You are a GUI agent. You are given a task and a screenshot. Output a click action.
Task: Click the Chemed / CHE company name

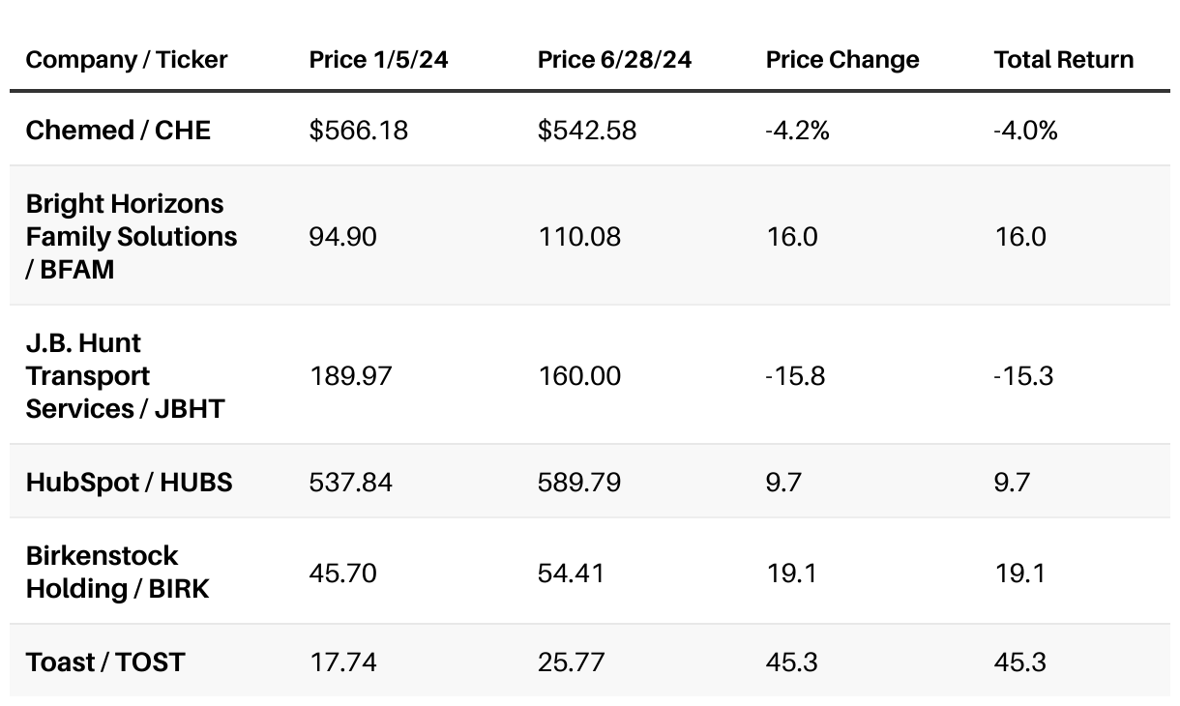click(118, 130)
